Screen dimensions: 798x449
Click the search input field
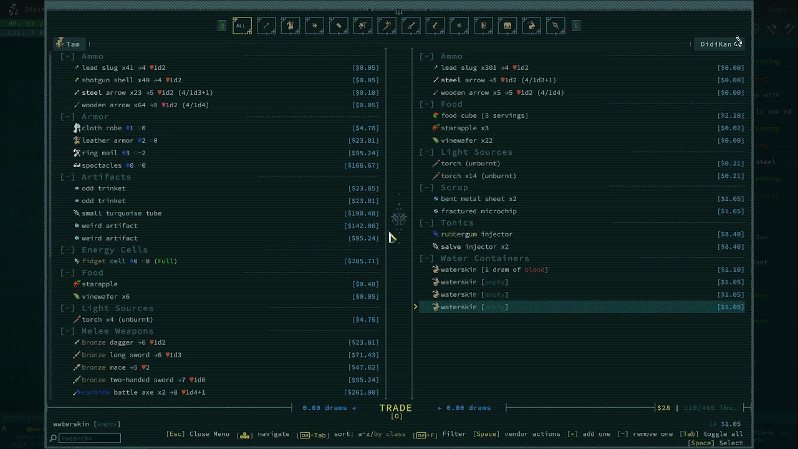89,438
